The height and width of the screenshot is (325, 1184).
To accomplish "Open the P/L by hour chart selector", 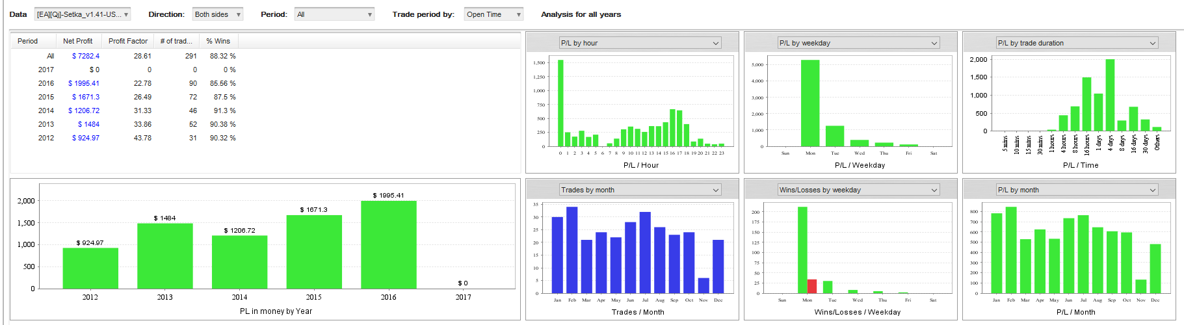I will tap(640, 43).
